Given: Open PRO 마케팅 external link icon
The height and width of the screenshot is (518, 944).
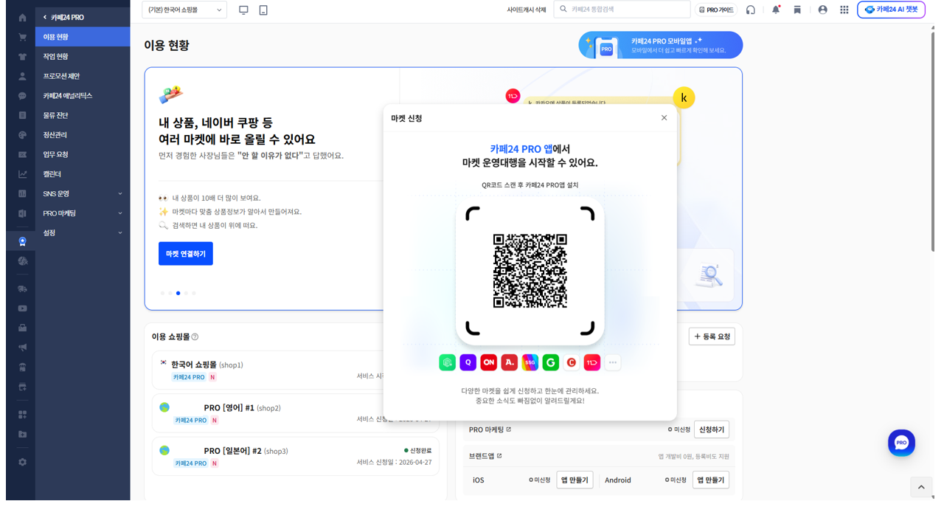Looking at the screenshot, I should click(509, 429).
